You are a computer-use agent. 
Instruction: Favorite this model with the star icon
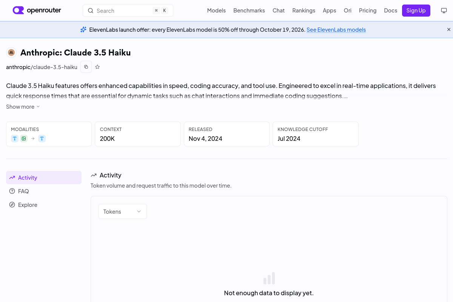click(x=97, y=67)
